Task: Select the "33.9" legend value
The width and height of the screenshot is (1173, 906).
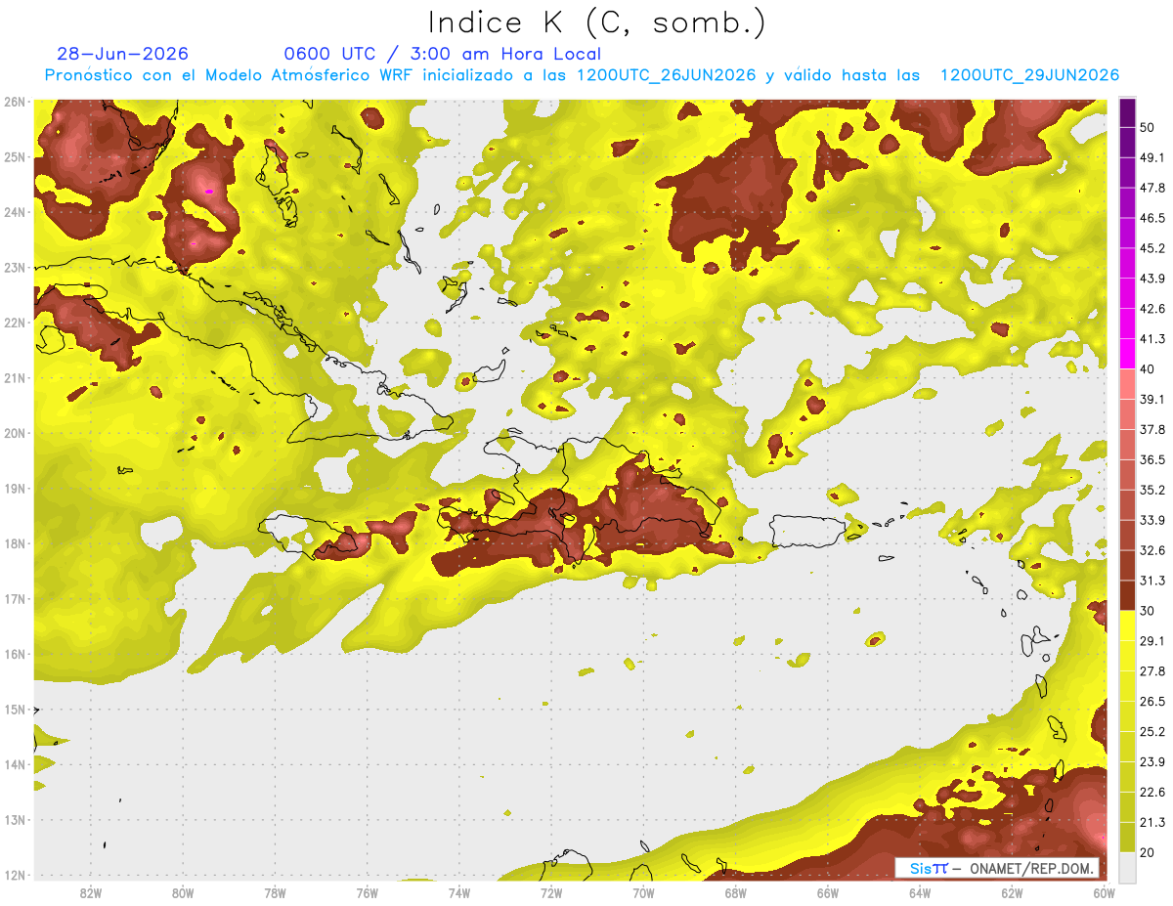Action: (1151, 520)
